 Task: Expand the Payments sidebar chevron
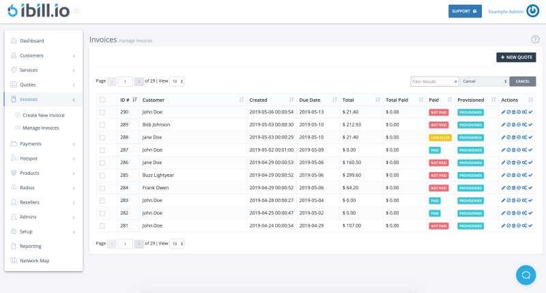pos(74,144)
